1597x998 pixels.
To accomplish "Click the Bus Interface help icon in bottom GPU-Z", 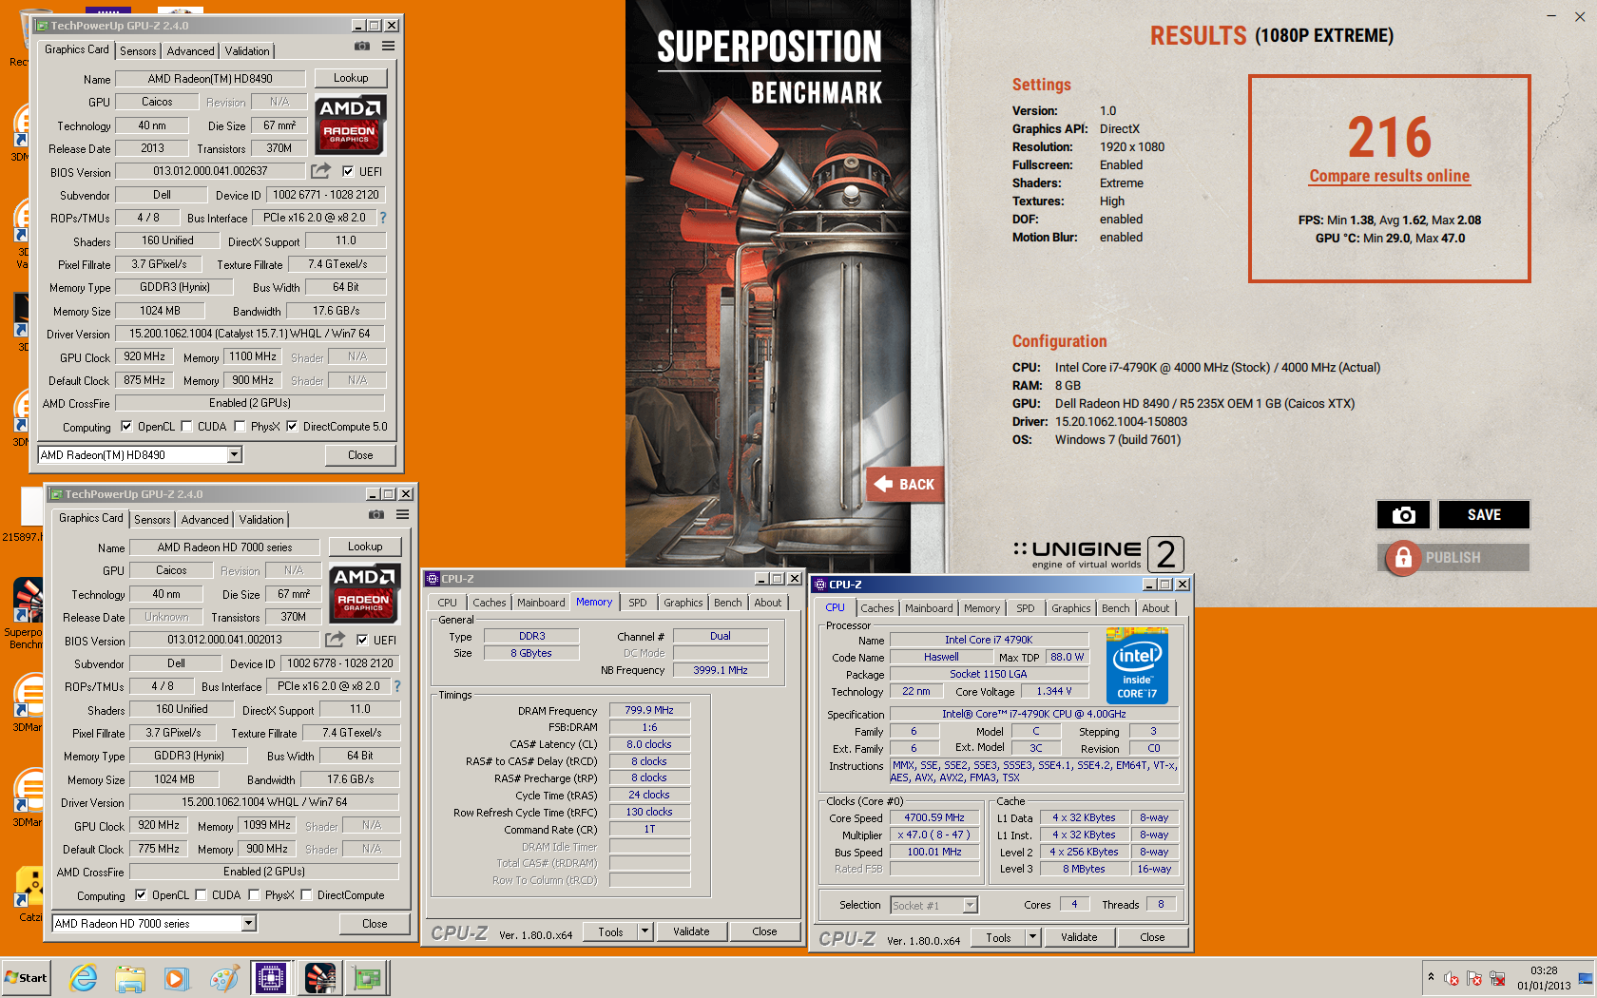I will pyautogui.click(x=397, y=686).
